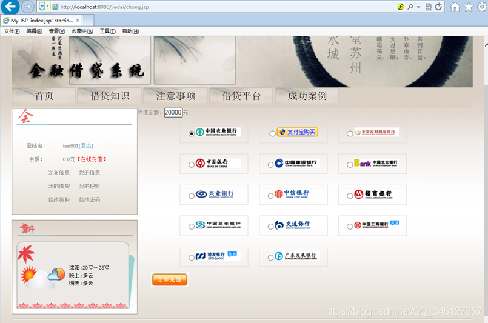Open 我的借贷 link

tap(59, 186)
